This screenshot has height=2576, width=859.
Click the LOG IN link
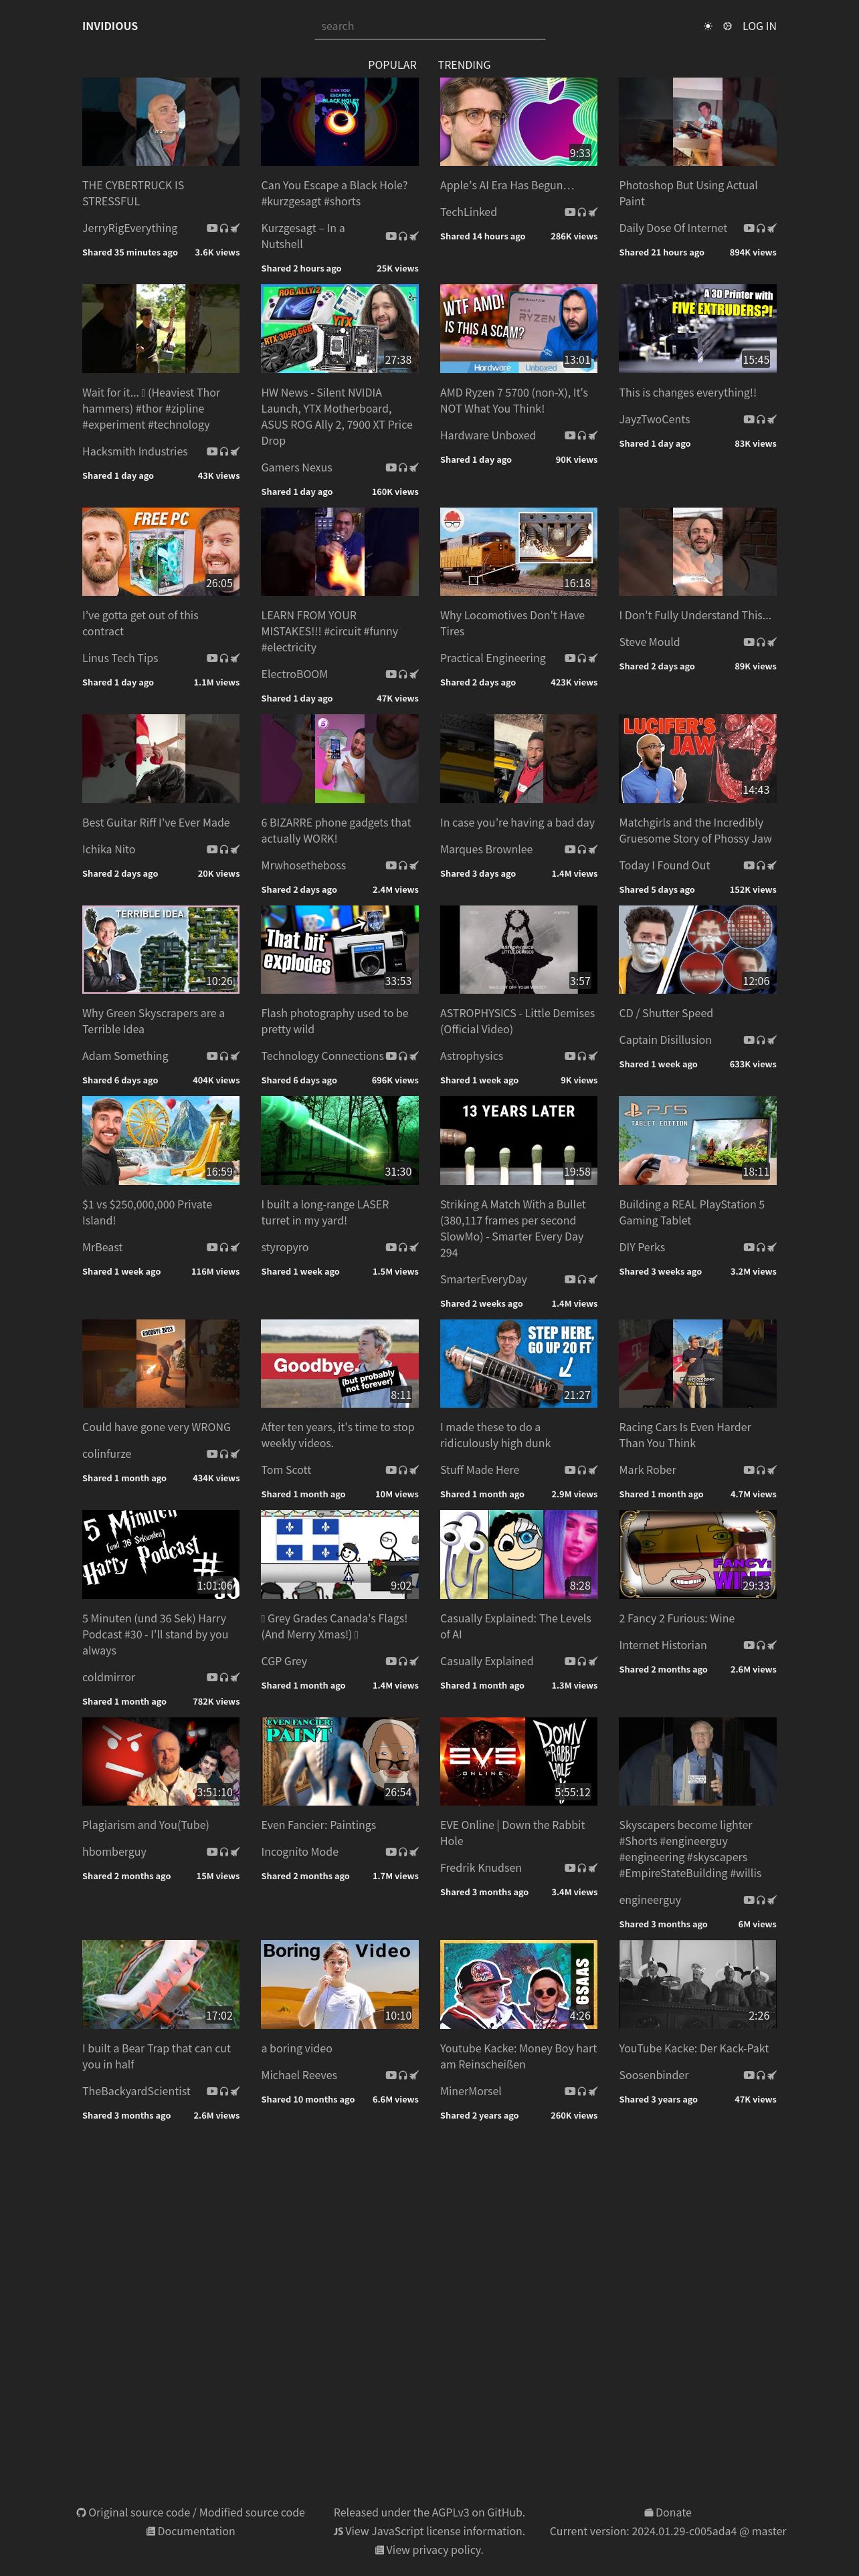pos(759,26)
